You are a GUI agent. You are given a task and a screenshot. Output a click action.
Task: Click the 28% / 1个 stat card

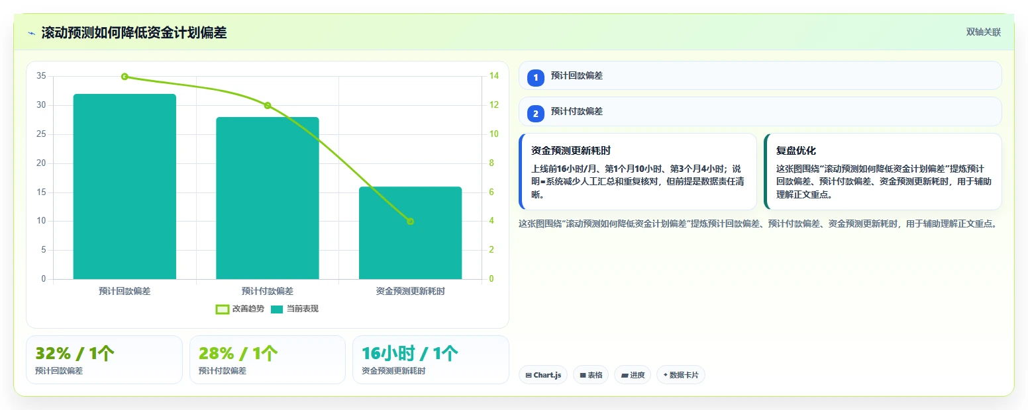click(268, 360)
